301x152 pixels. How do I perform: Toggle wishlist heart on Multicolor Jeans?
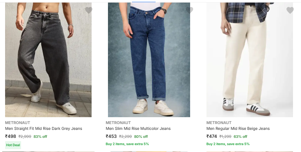coord(189,11)
